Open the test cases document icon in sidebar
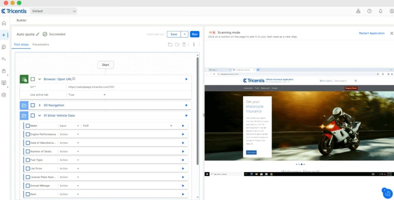394x200 pixels. coord(4,47)
